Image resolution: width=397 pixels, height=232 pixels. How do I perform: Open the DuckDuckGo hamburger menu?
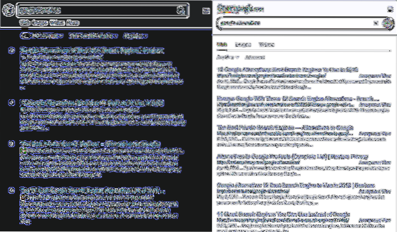pos(205,11)
